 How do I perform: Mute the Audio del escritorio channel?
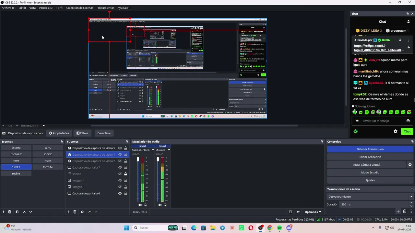tap(140, 205)
